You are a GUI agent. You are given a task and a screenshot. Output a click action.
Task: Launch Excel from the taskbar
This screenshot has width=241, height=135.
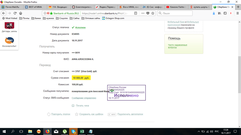coord(82,131)
